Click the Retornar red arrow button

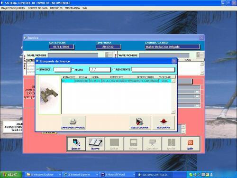[x=164, y=123]
